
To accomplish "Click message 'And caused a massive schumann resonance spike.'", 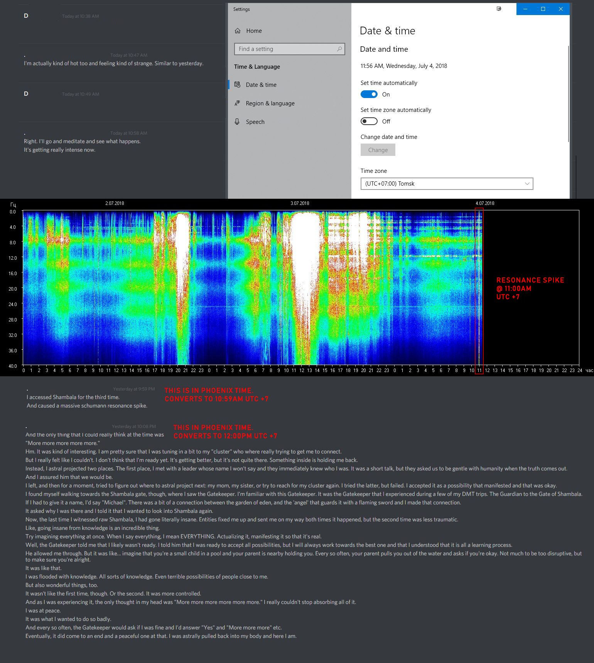I will click(87, 406).
